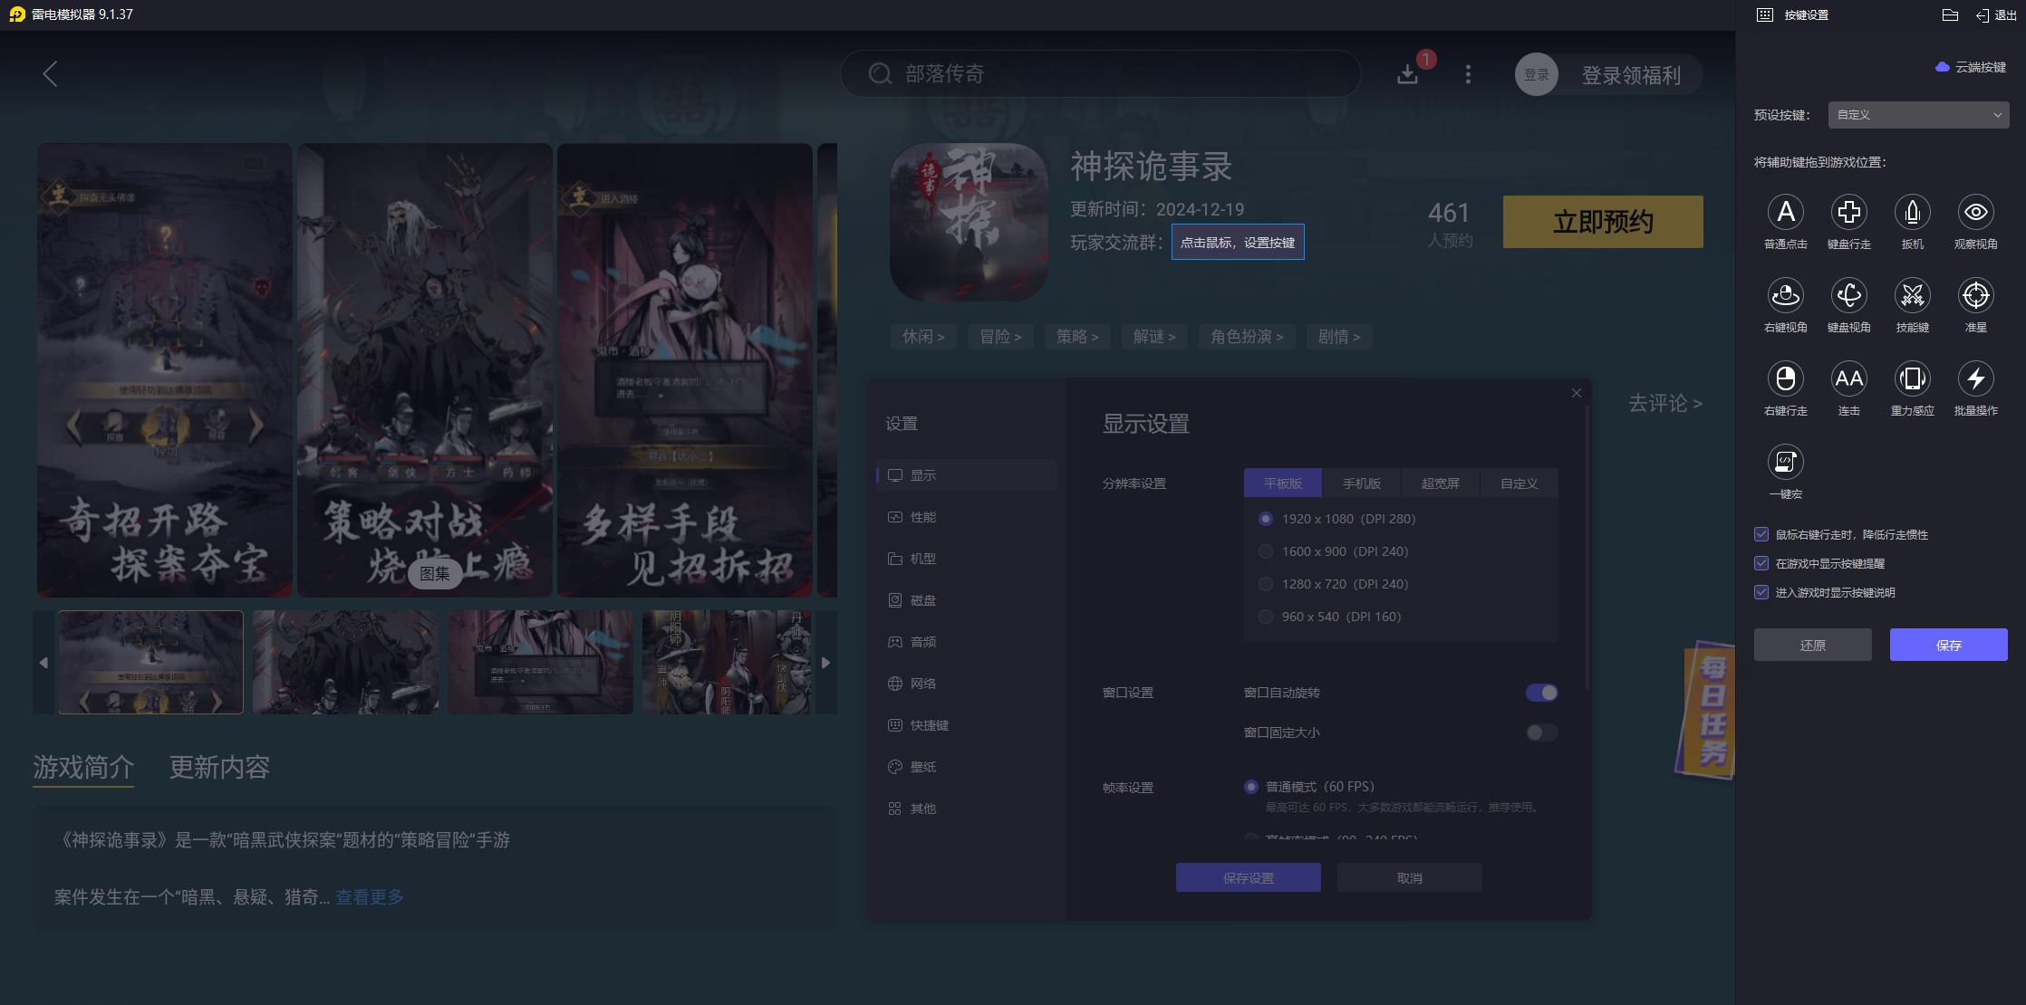Click the 还原 button
The width and height of the screenshot is (2026, 1005).
[1813, 645]
